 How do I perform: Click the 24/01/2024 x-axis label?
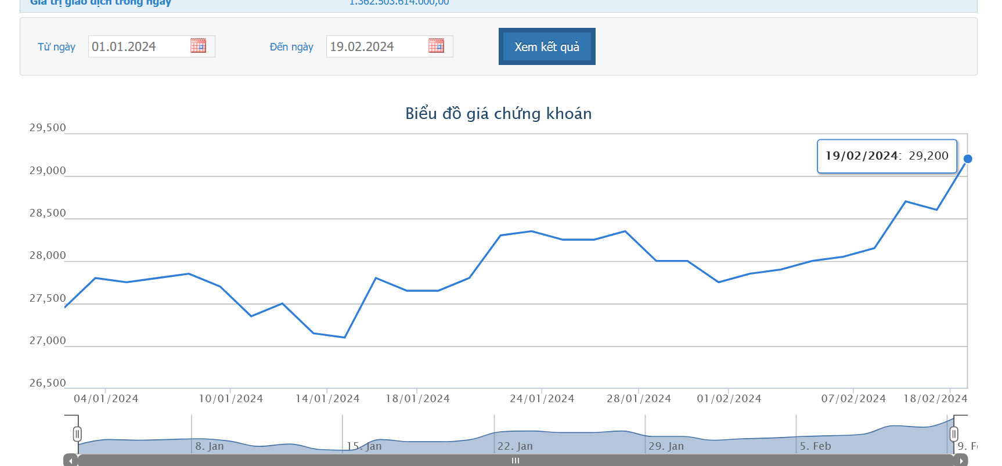pos(542,399)
